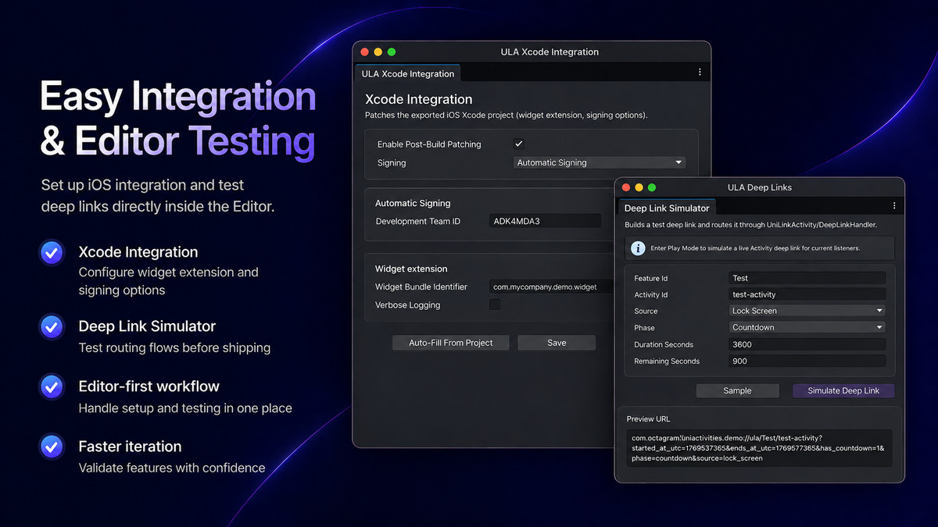Maximize the ULA Deep Links window

(x=652, y=187)
